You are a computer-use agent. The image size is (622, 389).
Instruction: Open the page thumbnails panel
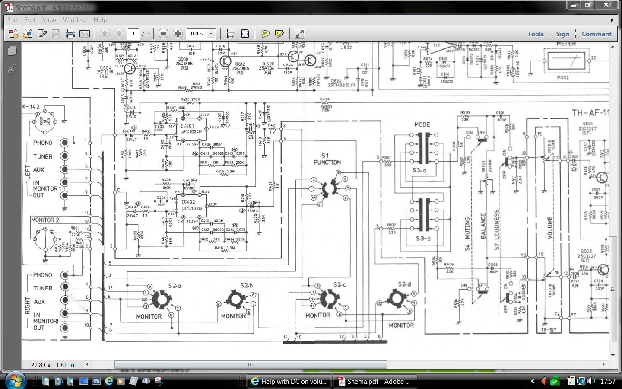(12, 51)
